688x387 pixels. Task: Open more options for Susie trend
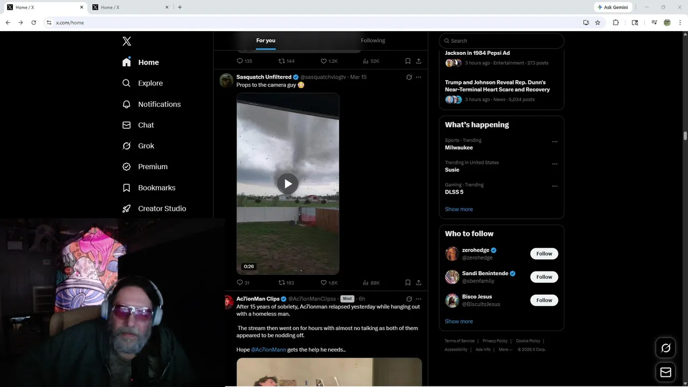pyautogui.click(x=555, y=164)
